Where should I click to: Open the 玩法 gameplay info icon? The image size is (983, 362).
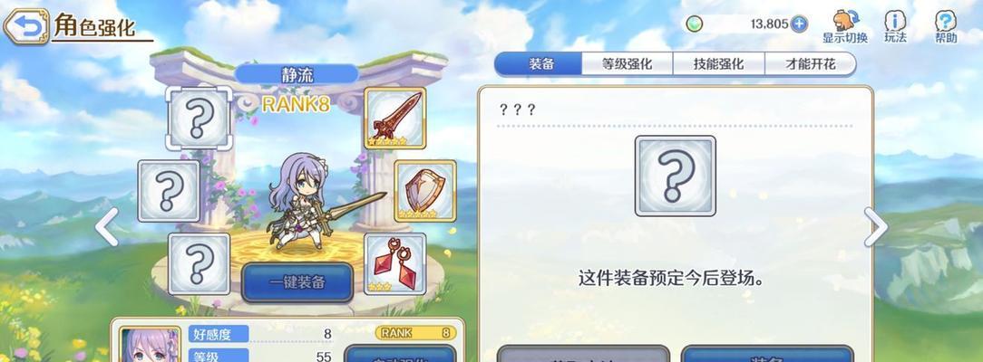[895, 26]
